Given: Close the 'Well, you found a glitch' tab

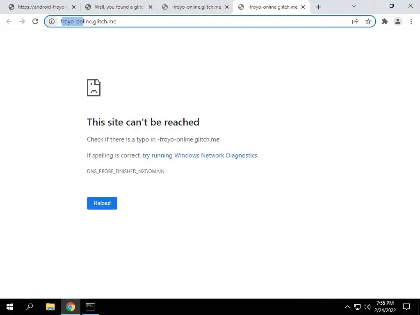Looking at the screenshot, I should tap(151, 7).
